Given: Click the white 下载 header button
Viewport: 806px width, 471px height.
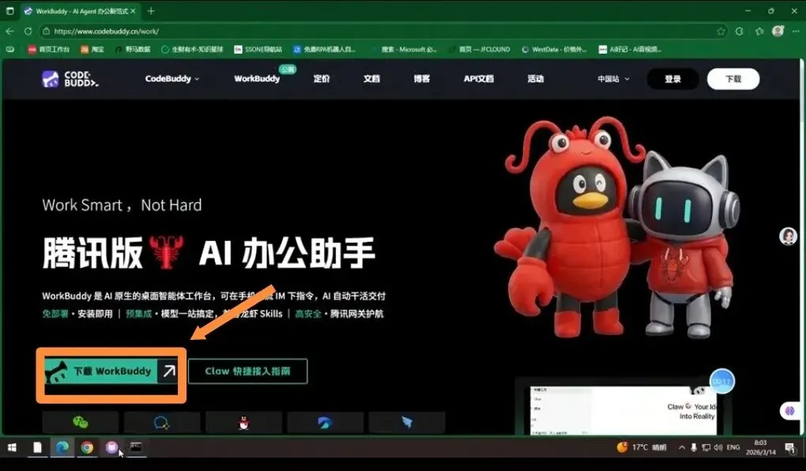Looking at the screenshot, I should (x=733, y=79).
